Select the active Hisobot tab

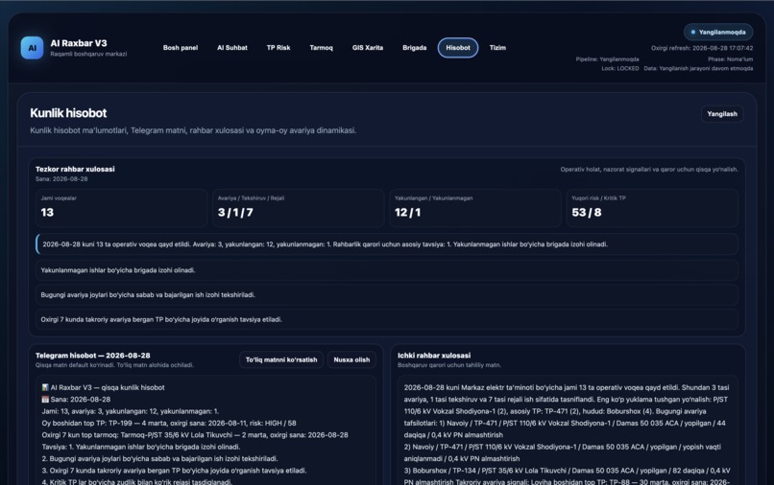pyautogui.click(x=458, y=48)
